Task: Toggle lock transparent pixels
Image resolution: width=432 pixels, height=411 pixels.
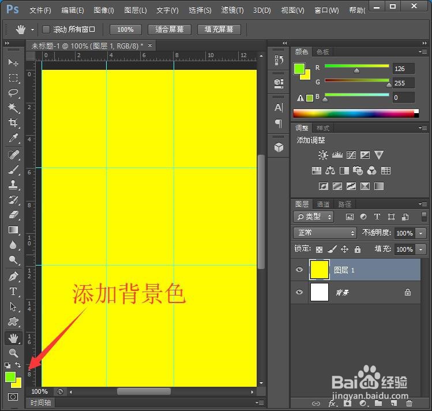Action: (x=319, y=249)
